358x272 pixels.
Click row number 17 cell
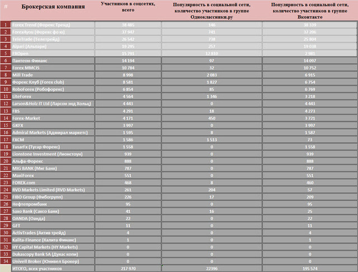[x=6, y=139]
